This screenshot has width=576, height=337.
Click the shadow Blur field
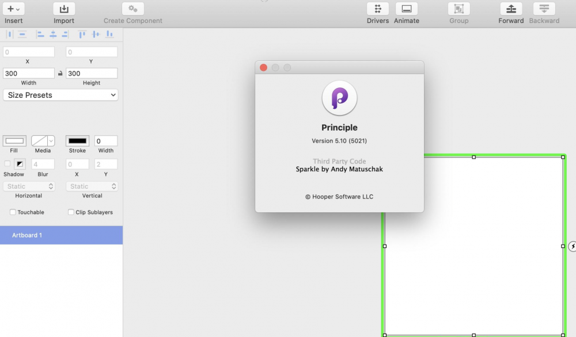pyautogui.click(x=43, y=164)
